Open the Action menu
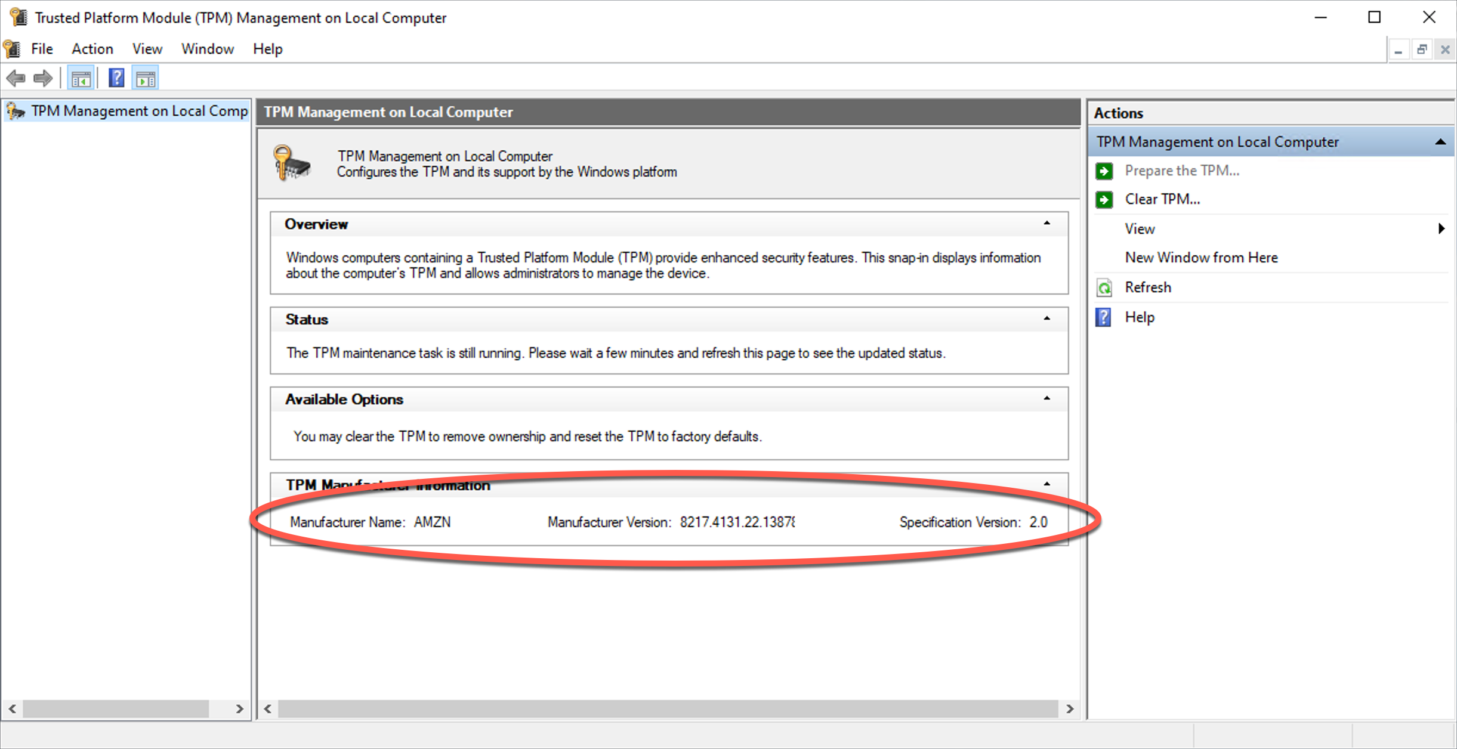Image resolution: width=1457 pixels, height=749 pixels. point(92,49)
